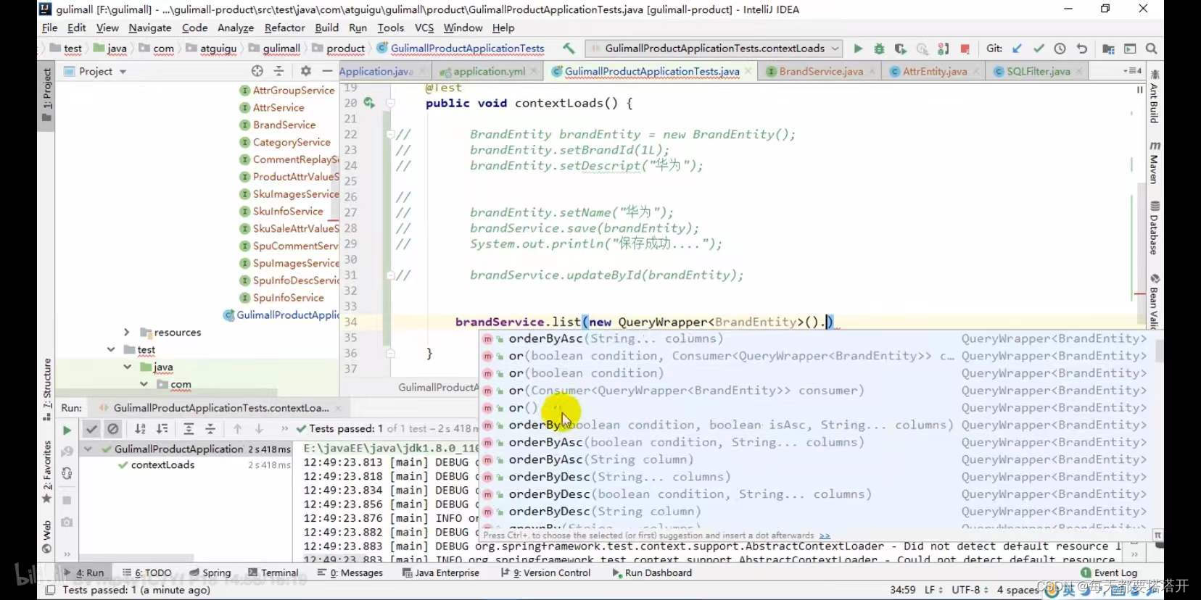Build project with hammer icon

569,49
